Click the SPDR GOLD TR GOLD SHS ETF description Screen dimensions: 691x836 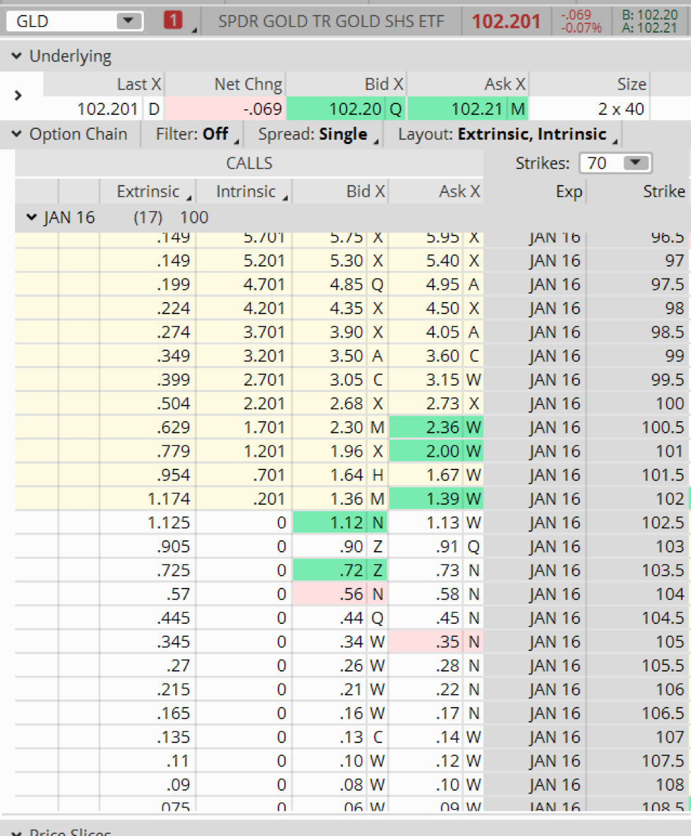click(331, 21)
